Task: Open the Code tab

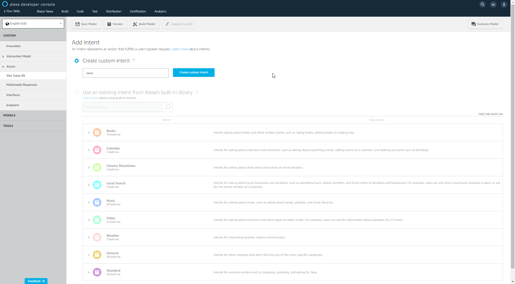Action: (x=80, y=11)
